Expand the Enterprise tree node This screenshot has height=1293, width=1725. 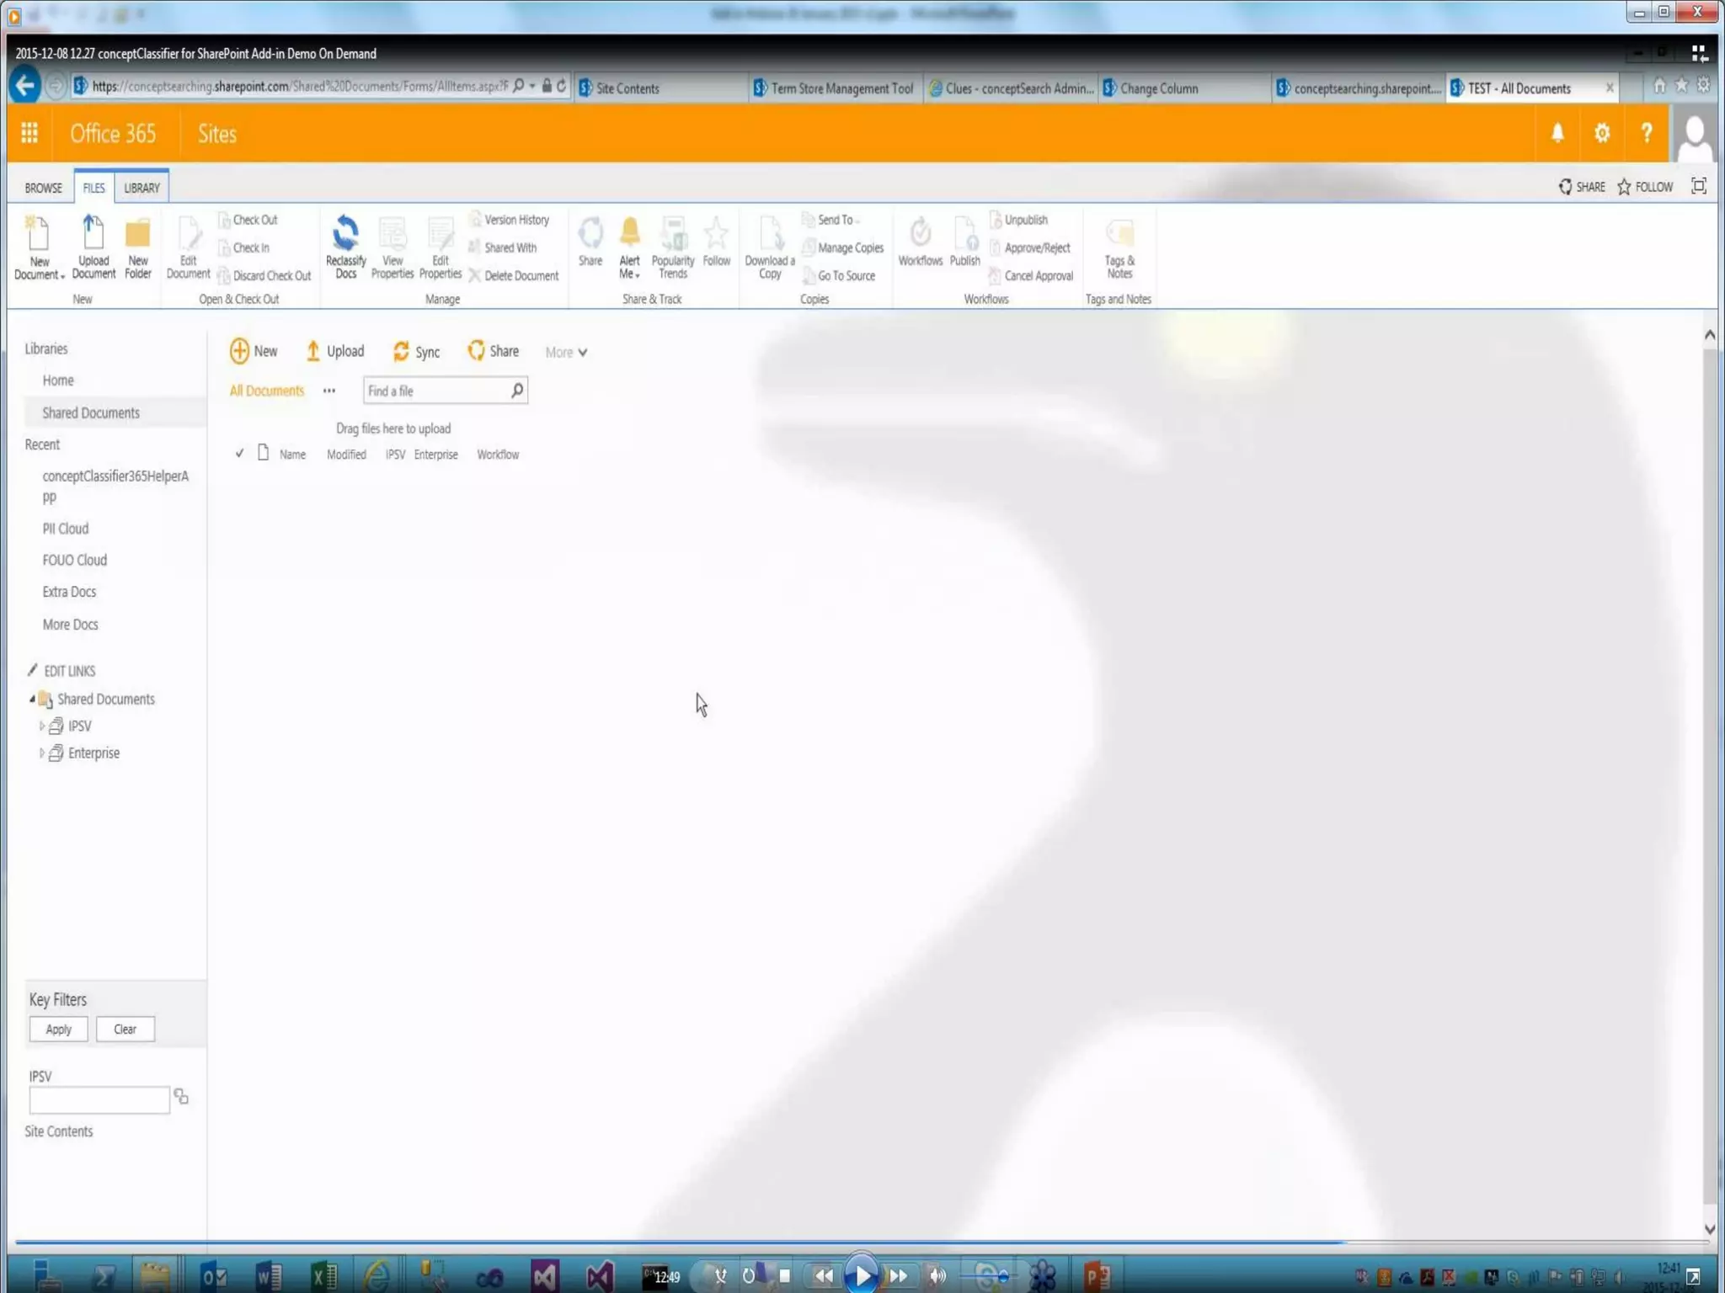[x=41, y=753]
